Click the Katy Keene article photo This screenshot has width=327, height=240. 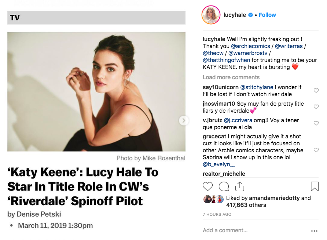pyautogui.click(x=96, y=92)
